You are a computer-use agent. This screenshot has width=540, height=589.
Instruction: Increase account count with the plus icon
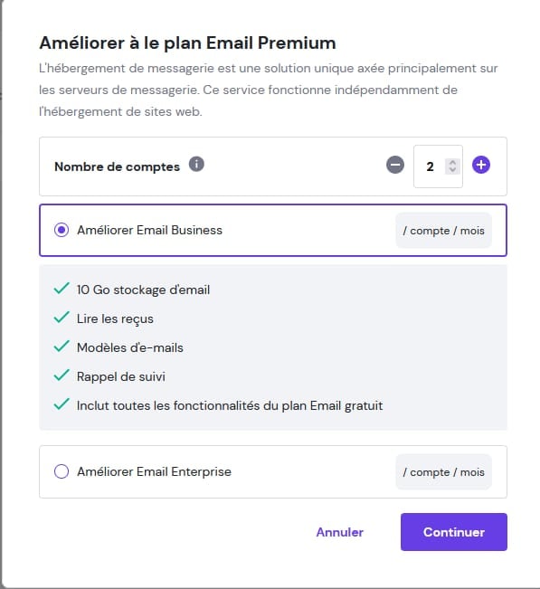click(x=481, y=165)
